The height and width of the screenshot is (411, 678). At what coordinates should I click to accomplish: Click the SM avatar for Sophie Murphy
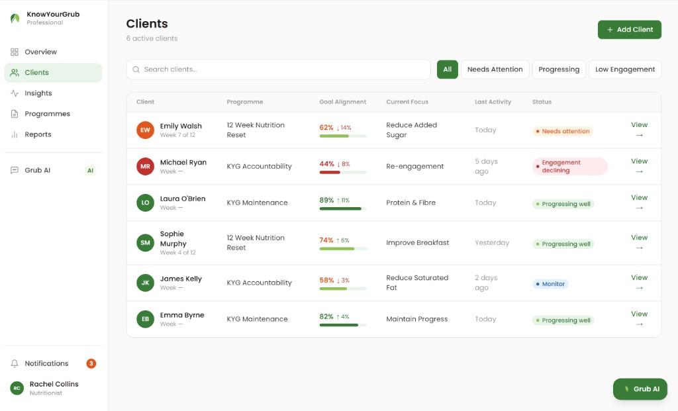(x=145, y=243)
